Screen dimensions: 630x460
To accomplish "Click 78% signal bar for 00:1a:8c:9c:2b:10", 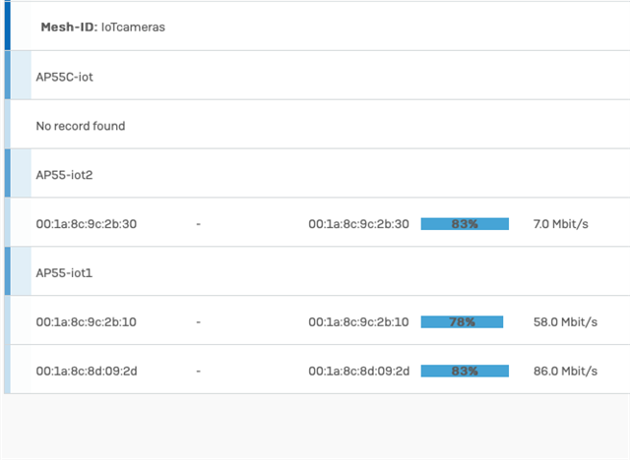I will (x=463, y=322).
